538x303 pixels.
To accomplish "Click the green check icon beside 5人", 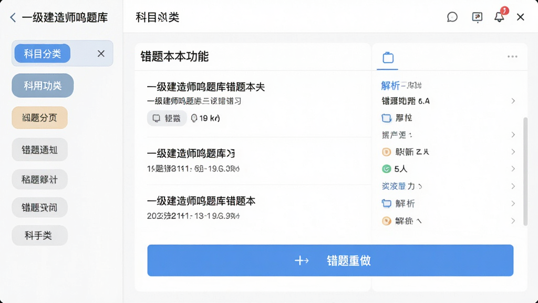I will 386,169.
